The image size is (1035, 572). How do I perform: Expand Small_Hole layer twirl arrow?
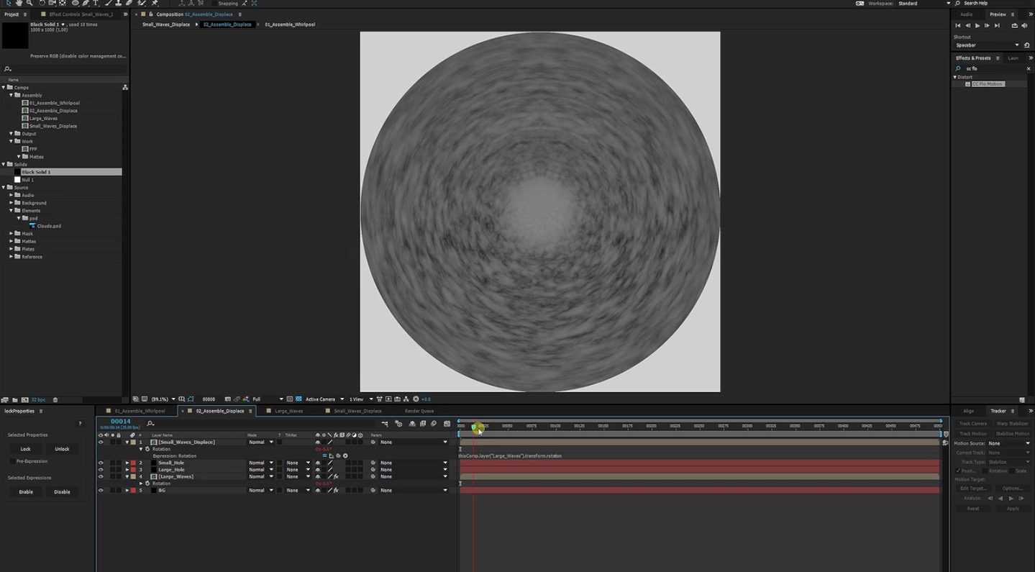[127, 463]
